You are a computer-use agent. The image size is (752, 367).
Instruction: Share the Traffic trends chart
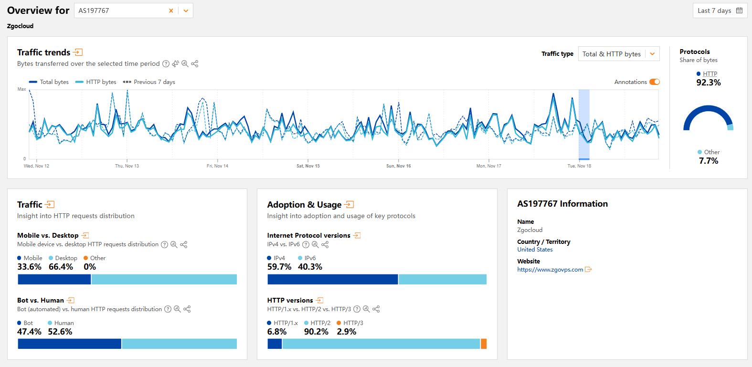point(195,64)
